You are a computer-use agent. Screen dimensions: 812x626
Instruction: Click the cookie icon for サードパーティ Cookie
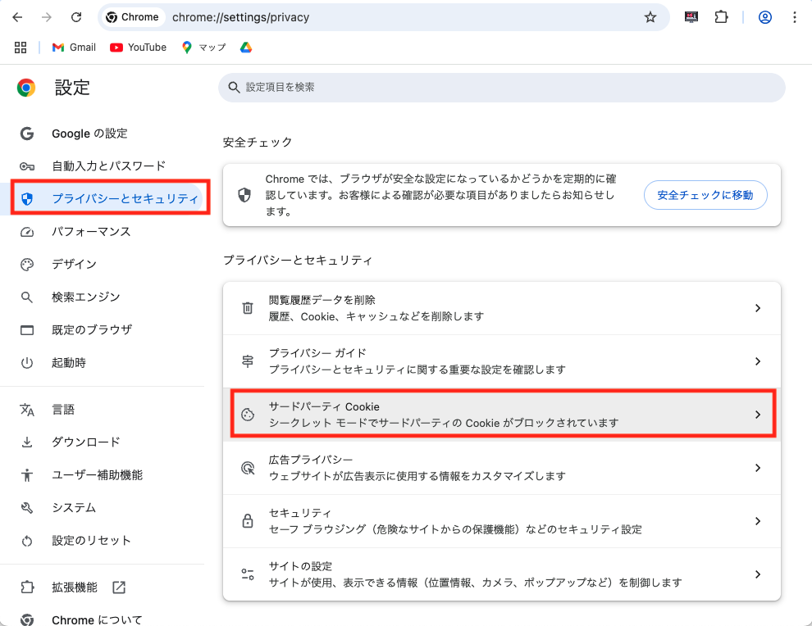tap(248, 415)
